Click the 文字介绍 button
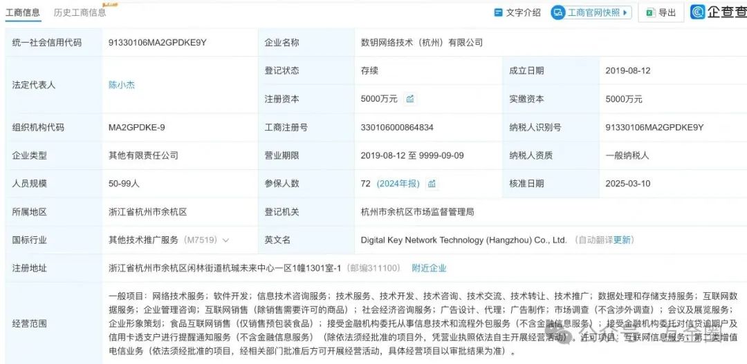Image resolution: width=747 pixels, height=364 pixels. (517, 13)
